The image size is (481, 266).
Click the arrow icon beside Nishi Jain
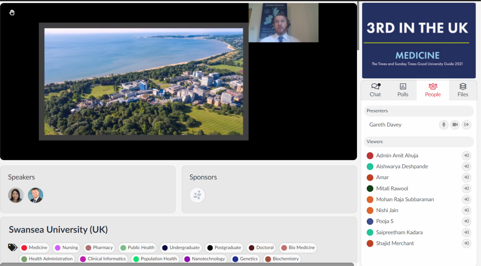point(467,210)
